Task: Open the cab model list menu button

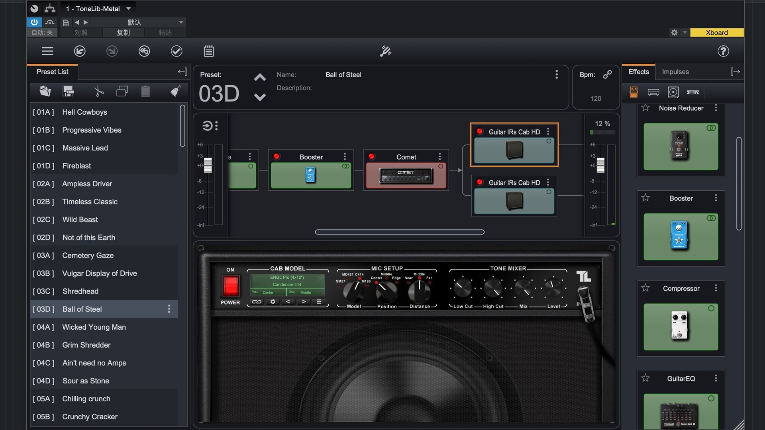Action: coord(319,301)
